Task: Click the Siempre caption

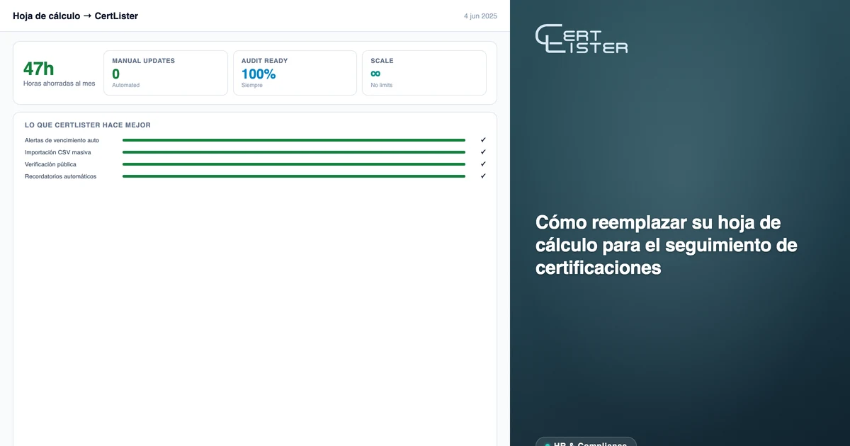Action: point(252,85)
